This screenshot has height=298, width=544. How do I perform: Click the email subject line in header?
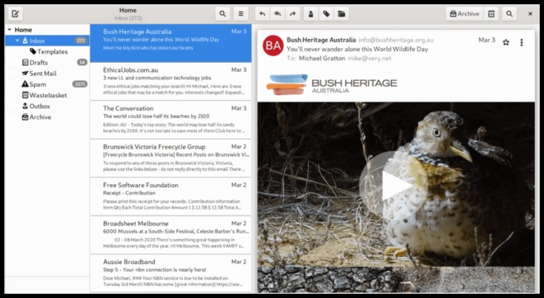358,49
